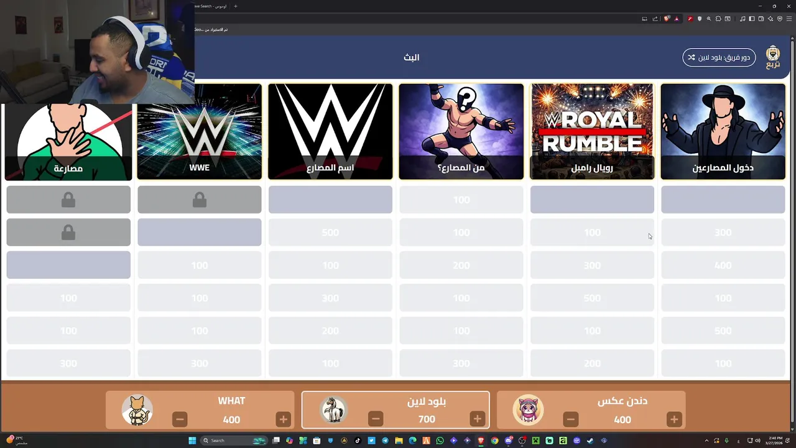The height and width of the screenshot is (448, 796).
Task: Increase بلود لاين team score
Action: [x=478, y=419]
